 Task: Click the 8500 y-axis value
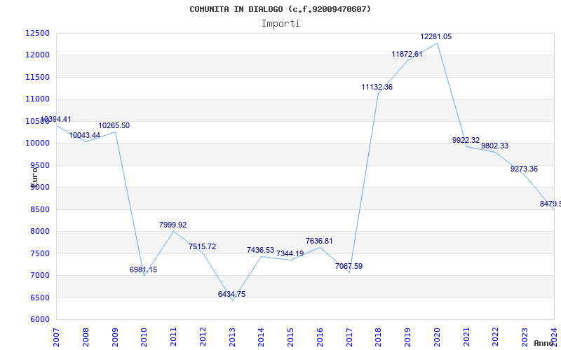tap(40, 209)
